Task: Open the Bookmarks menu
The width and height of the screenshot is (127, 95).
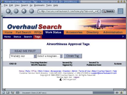Action: point(39,5)
